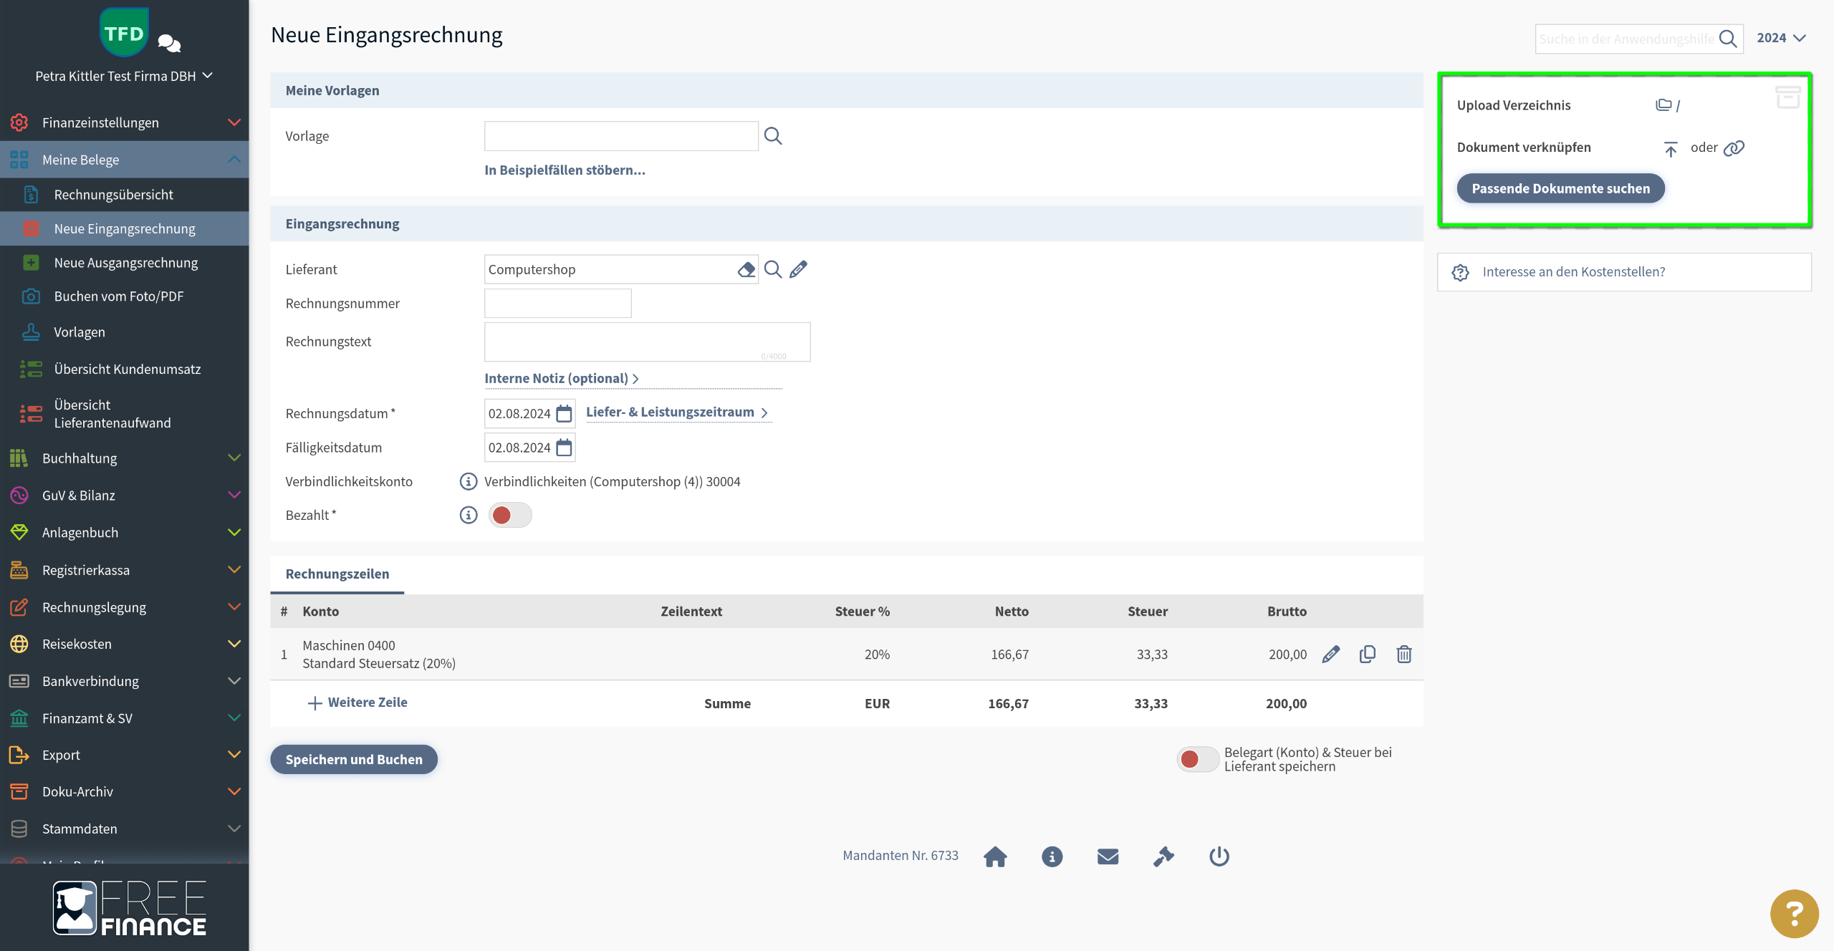The width and height of the screenshot is (1834, 951).
Task: Select Buchen vom Foto/PDF menu item
Action: 118,296
